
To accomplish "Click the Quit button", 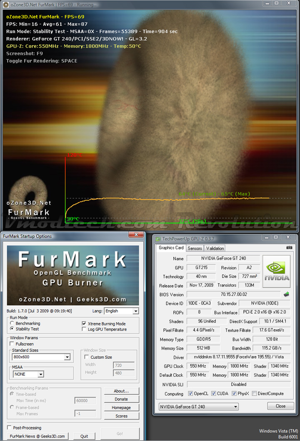I will tap(84, 436).
